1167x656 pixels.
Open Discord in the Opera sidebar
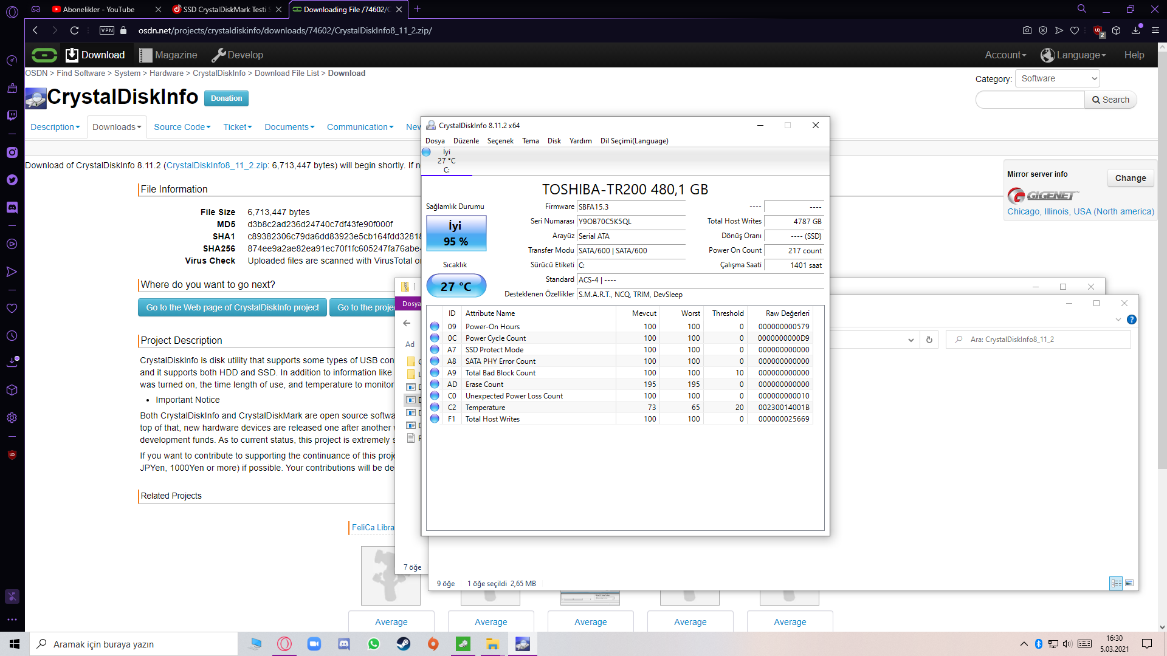pyautogui.click(x=12, y=208)
